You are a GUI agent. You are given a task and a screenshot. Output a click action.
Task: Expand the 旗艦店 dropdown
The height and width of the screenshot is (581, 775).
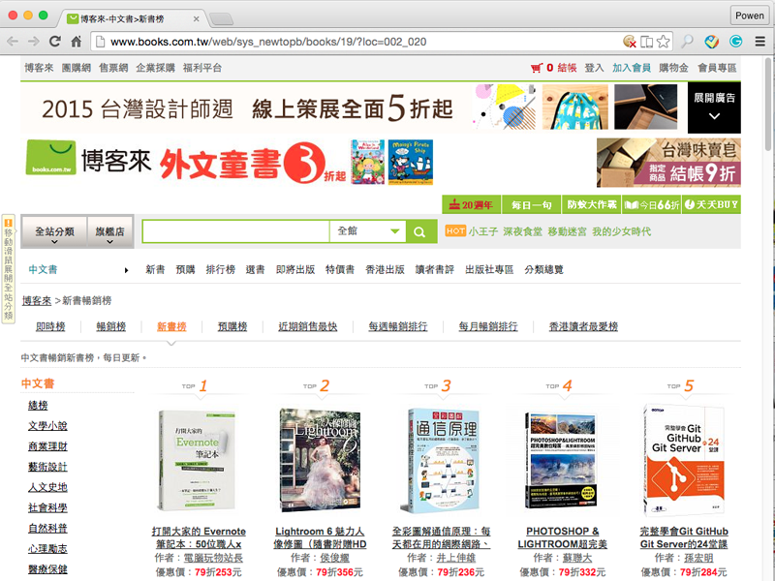click(x=109, y=232)
